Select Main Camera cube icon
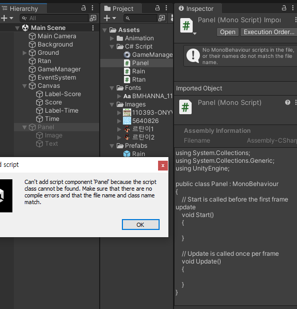 pyautogui.click(x=32, y=36)
